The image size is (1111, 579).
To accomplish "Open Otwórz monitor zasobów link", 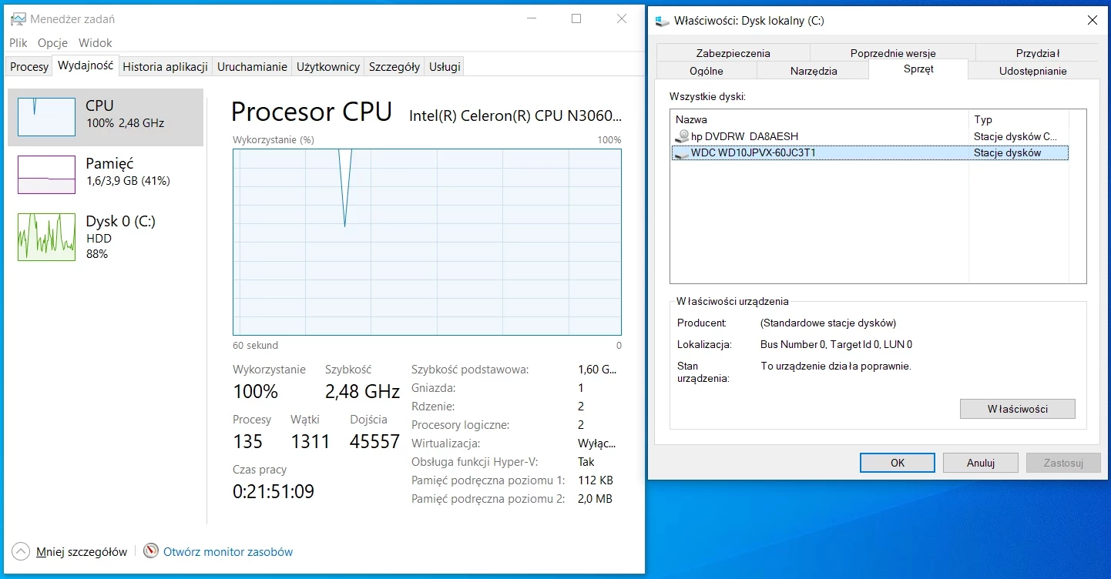I will [228, 551].
